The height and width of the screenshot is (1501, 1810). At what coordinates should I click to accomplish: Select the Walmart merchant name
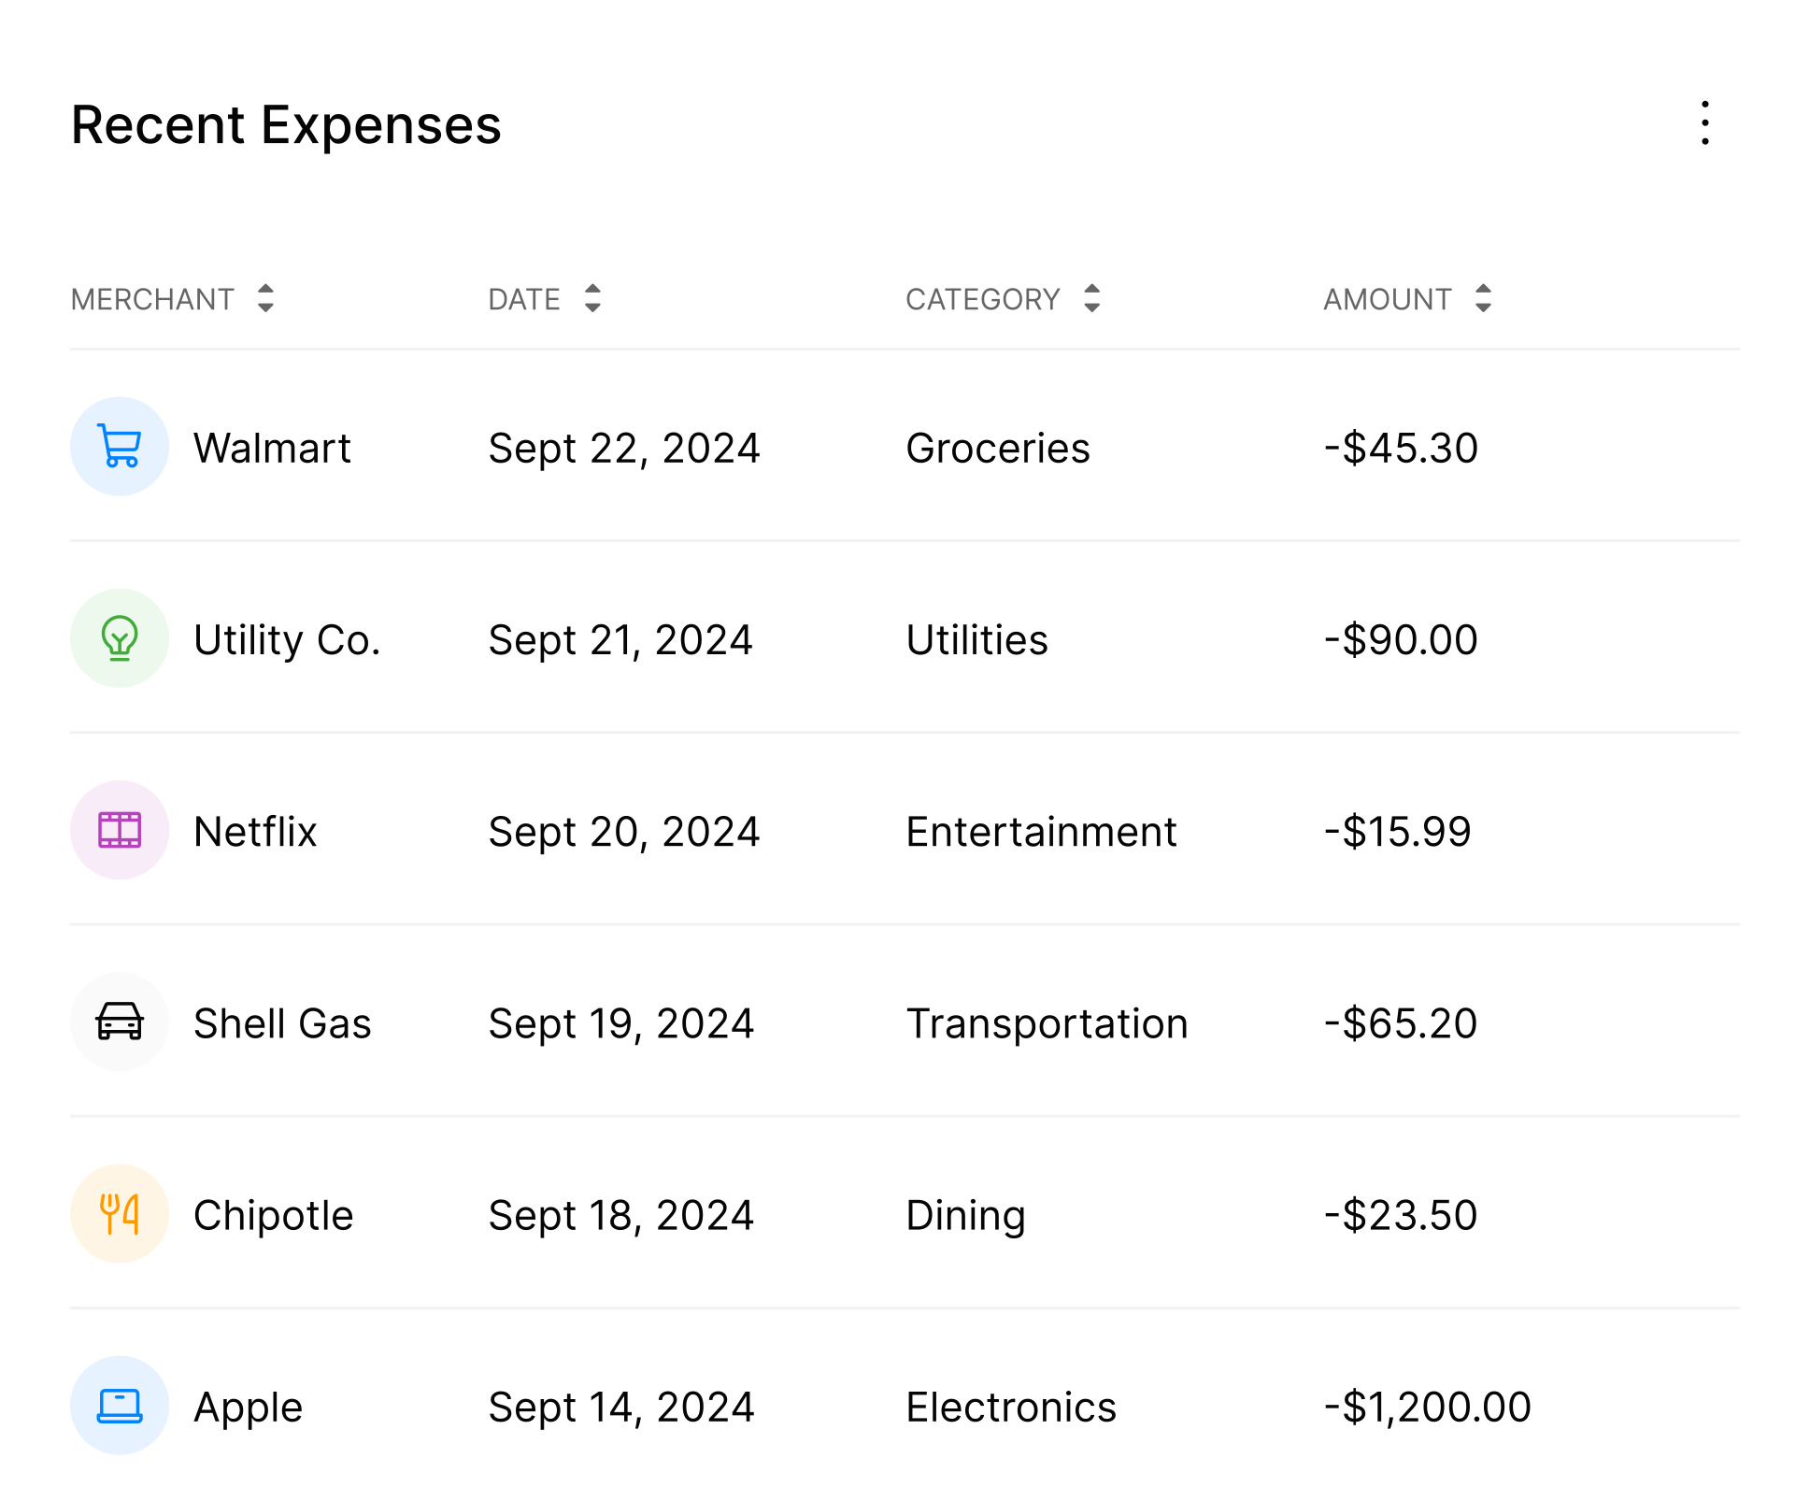coord(272,448)
